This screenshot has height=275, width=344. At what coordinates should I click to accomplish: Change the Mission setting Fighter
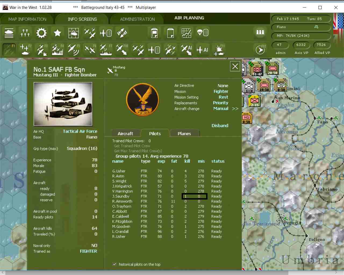[221, 91]
